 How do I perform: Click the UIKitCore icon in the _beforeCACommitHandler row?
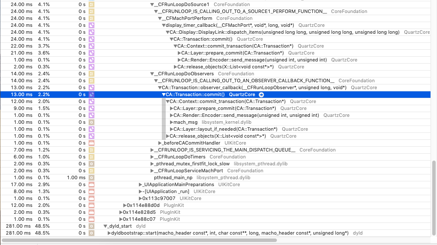(x=91, y=143)
